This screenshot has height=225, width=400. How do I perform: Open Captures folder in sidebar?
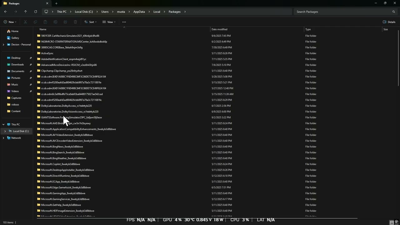(16, 98)
